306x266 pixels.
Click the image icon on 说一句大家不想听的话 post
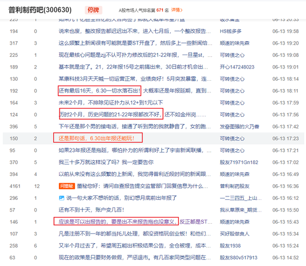61,198
